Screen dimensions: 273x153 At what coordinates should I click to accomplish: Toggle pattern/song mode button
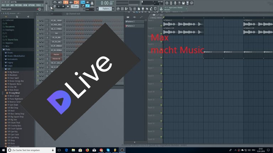pyautogui.click(x=54, y=7)
